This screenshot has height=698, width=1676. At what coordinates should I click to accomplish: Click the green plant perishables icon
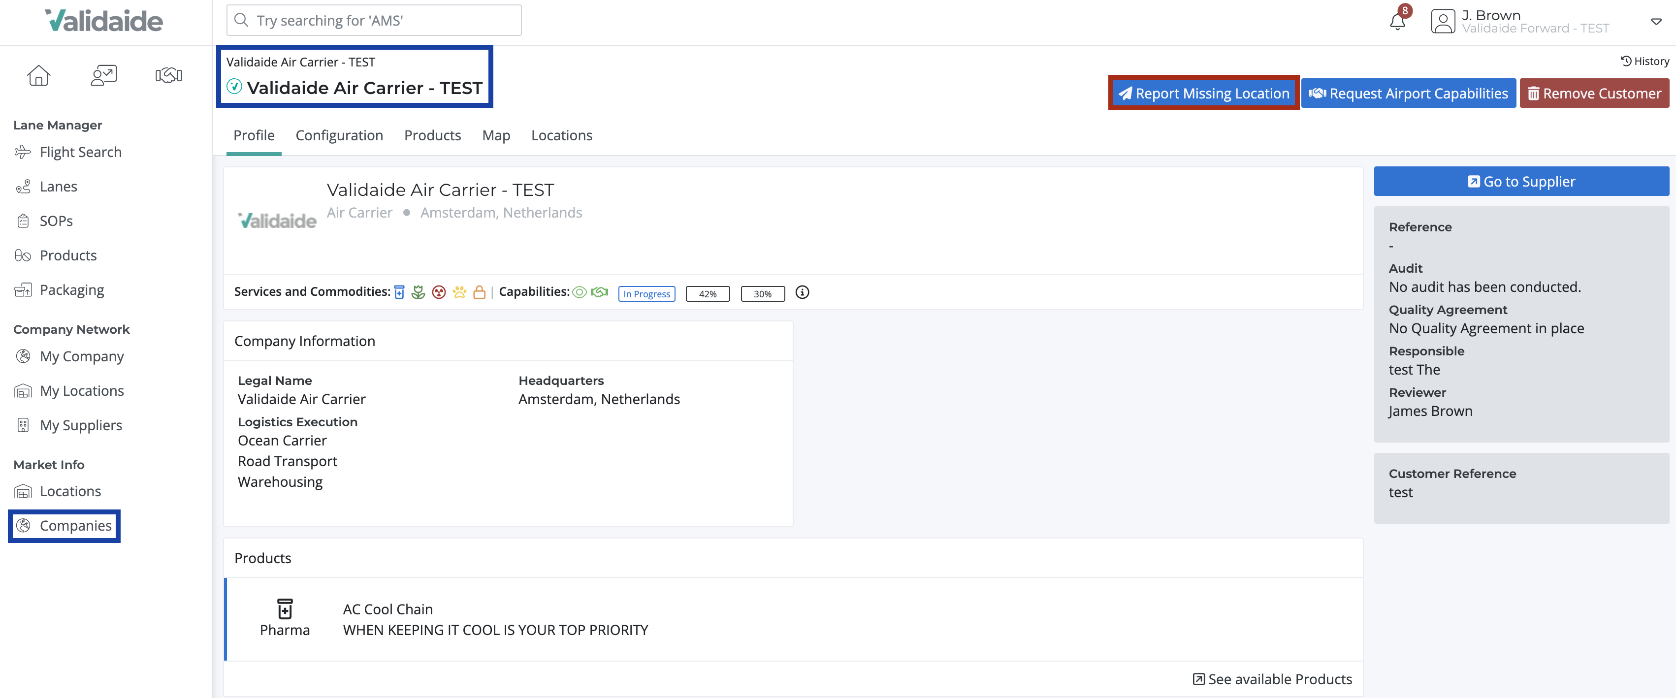[418, 292]
